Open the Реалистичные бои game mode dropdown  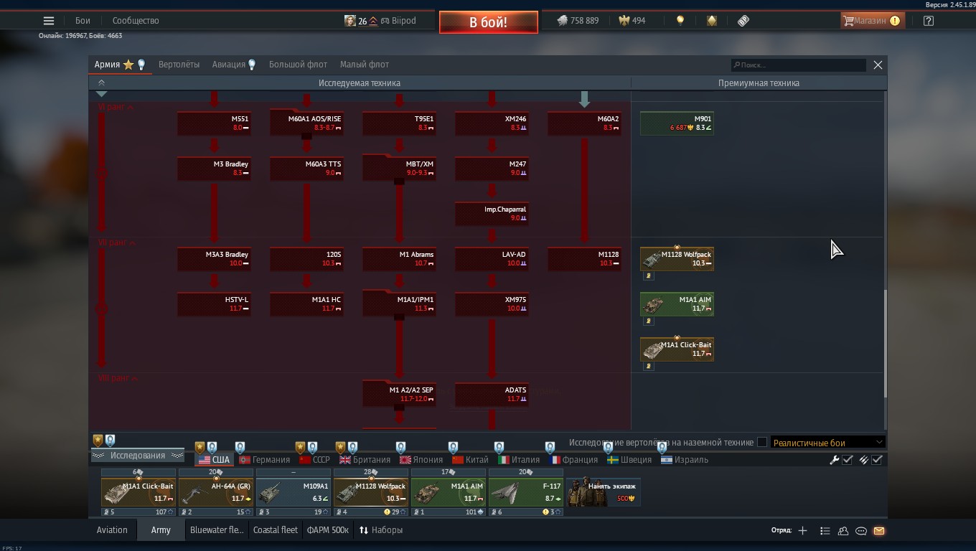coord(827,443)
